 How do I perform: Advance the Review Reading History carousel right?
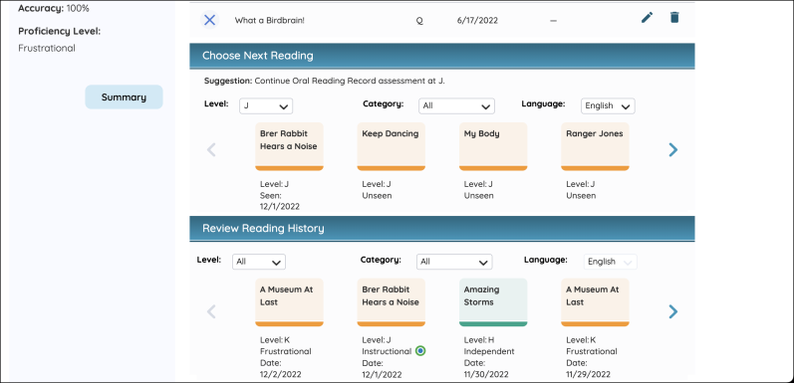click(x=673, y=311)
